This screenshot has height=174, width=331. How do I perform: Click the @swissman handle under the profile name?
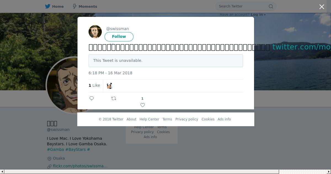58,130
